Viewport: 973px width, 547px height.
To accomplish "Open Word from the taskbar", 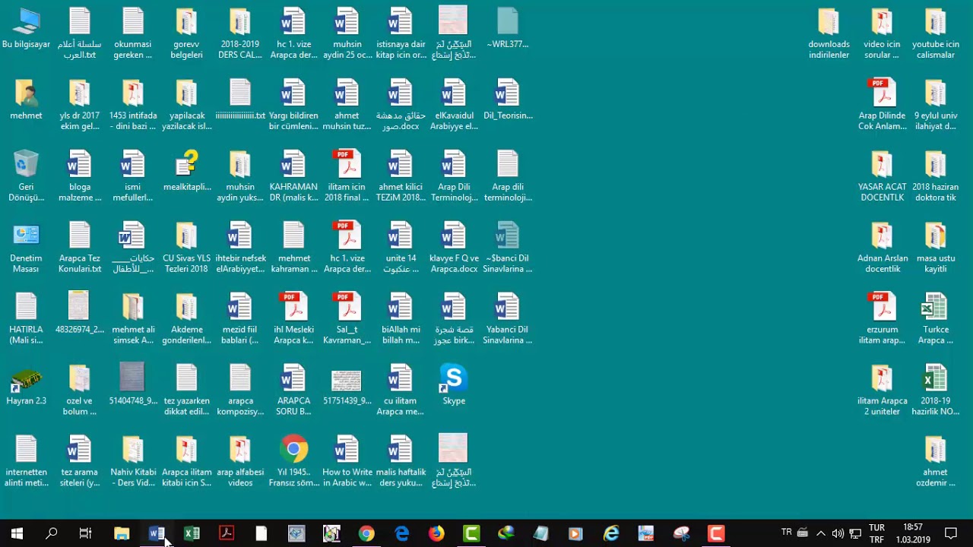I will tap(157, 533).
